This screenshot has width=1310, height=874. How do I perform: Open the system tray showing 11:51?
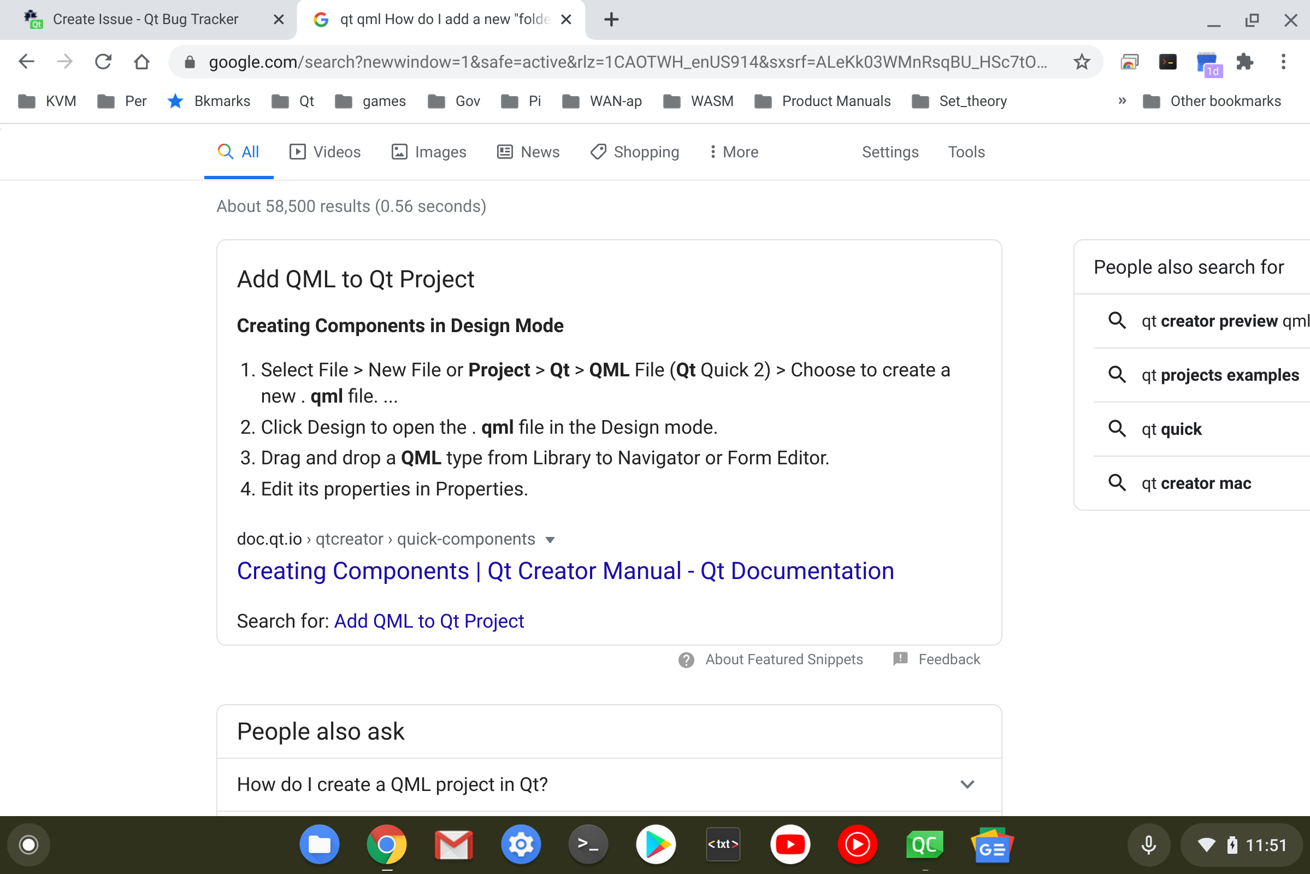(1242, 845)
